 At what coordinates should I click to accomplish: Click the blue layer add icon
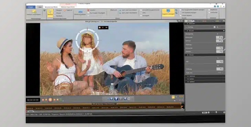pyautogui.click(x=80, y=12)
